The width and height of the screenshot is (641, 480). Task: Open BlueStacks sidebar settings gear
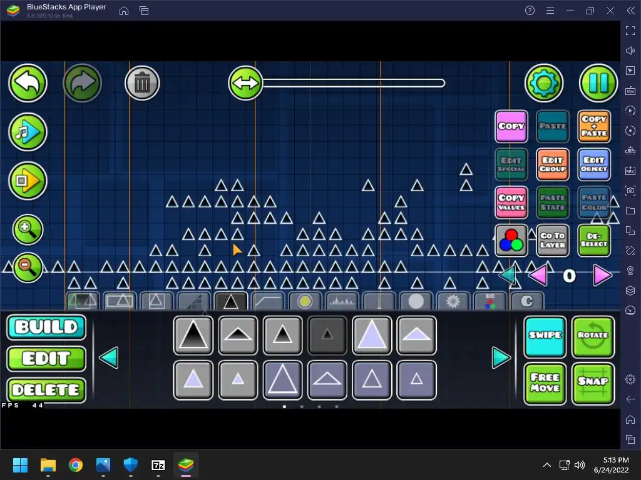[x=630, y=379]
